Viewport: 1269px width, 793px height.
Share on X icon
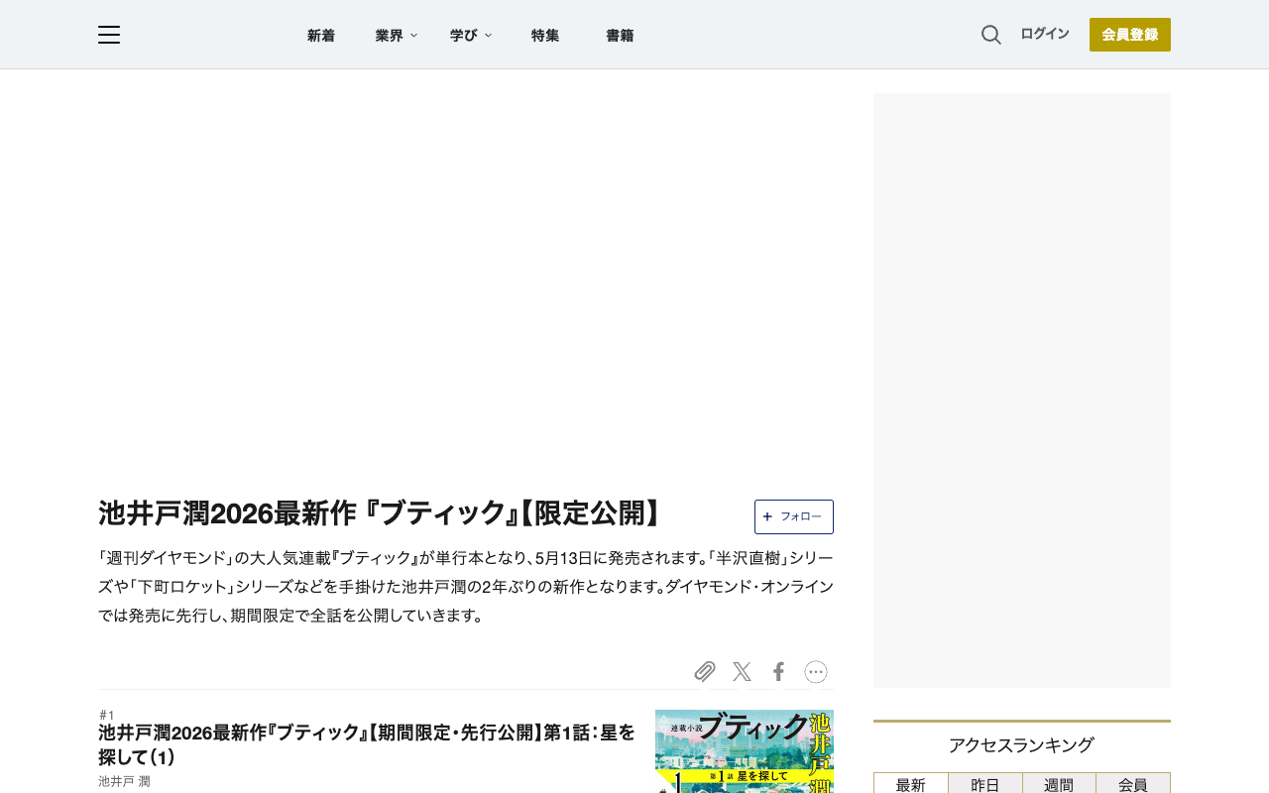742,672
